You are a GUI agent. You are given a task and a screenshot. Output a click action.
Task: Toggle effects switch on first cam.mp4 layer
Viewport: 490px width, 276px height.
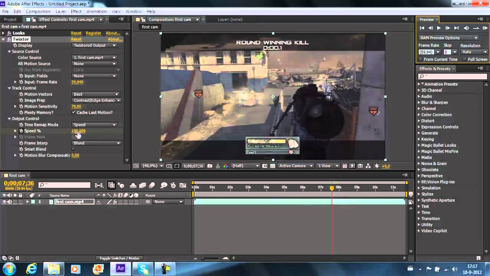click(115, 202)
